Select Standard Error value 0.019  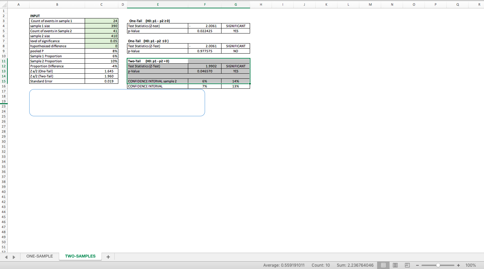click(102, 81)
